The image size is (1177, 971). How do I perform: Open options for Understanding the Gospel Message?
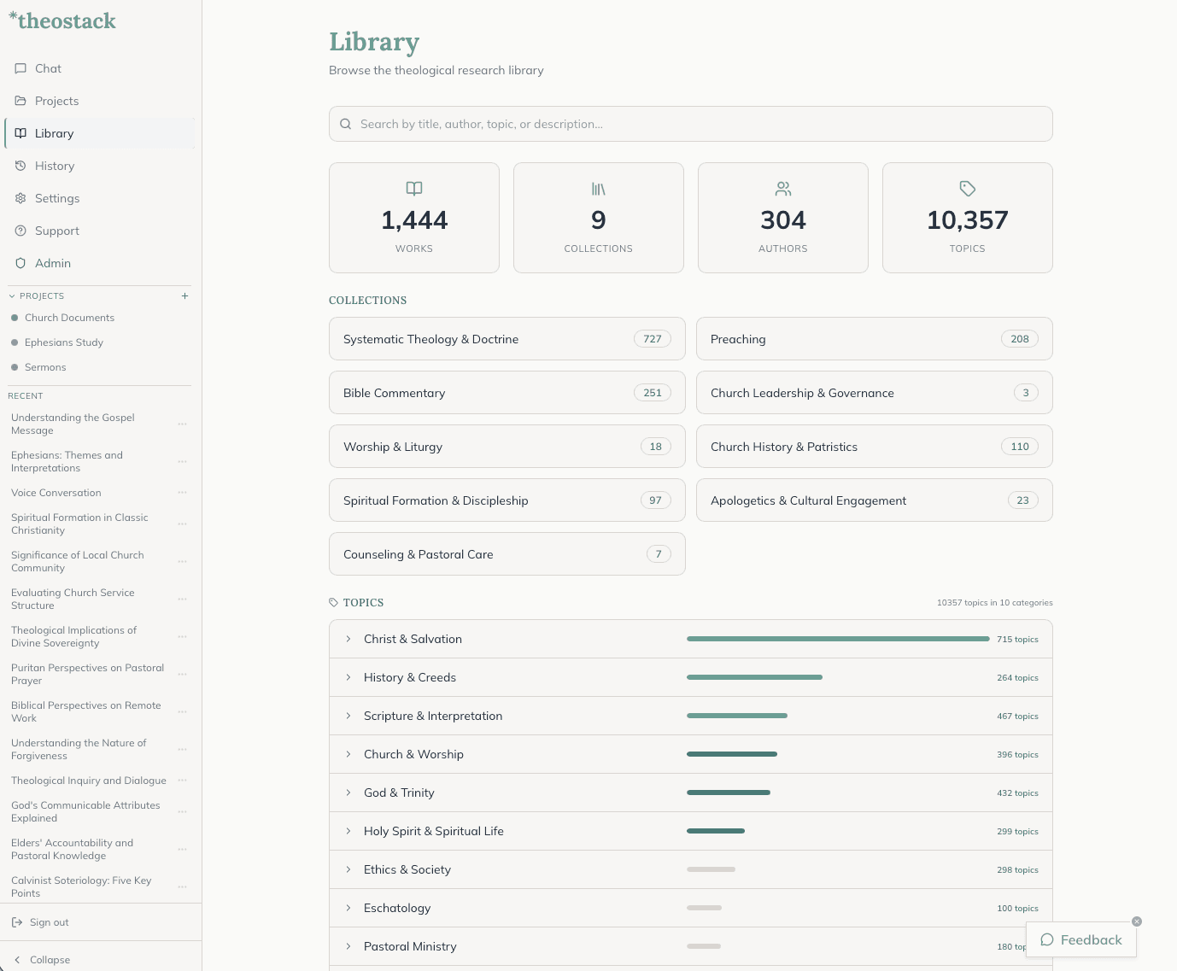(182, 424)
